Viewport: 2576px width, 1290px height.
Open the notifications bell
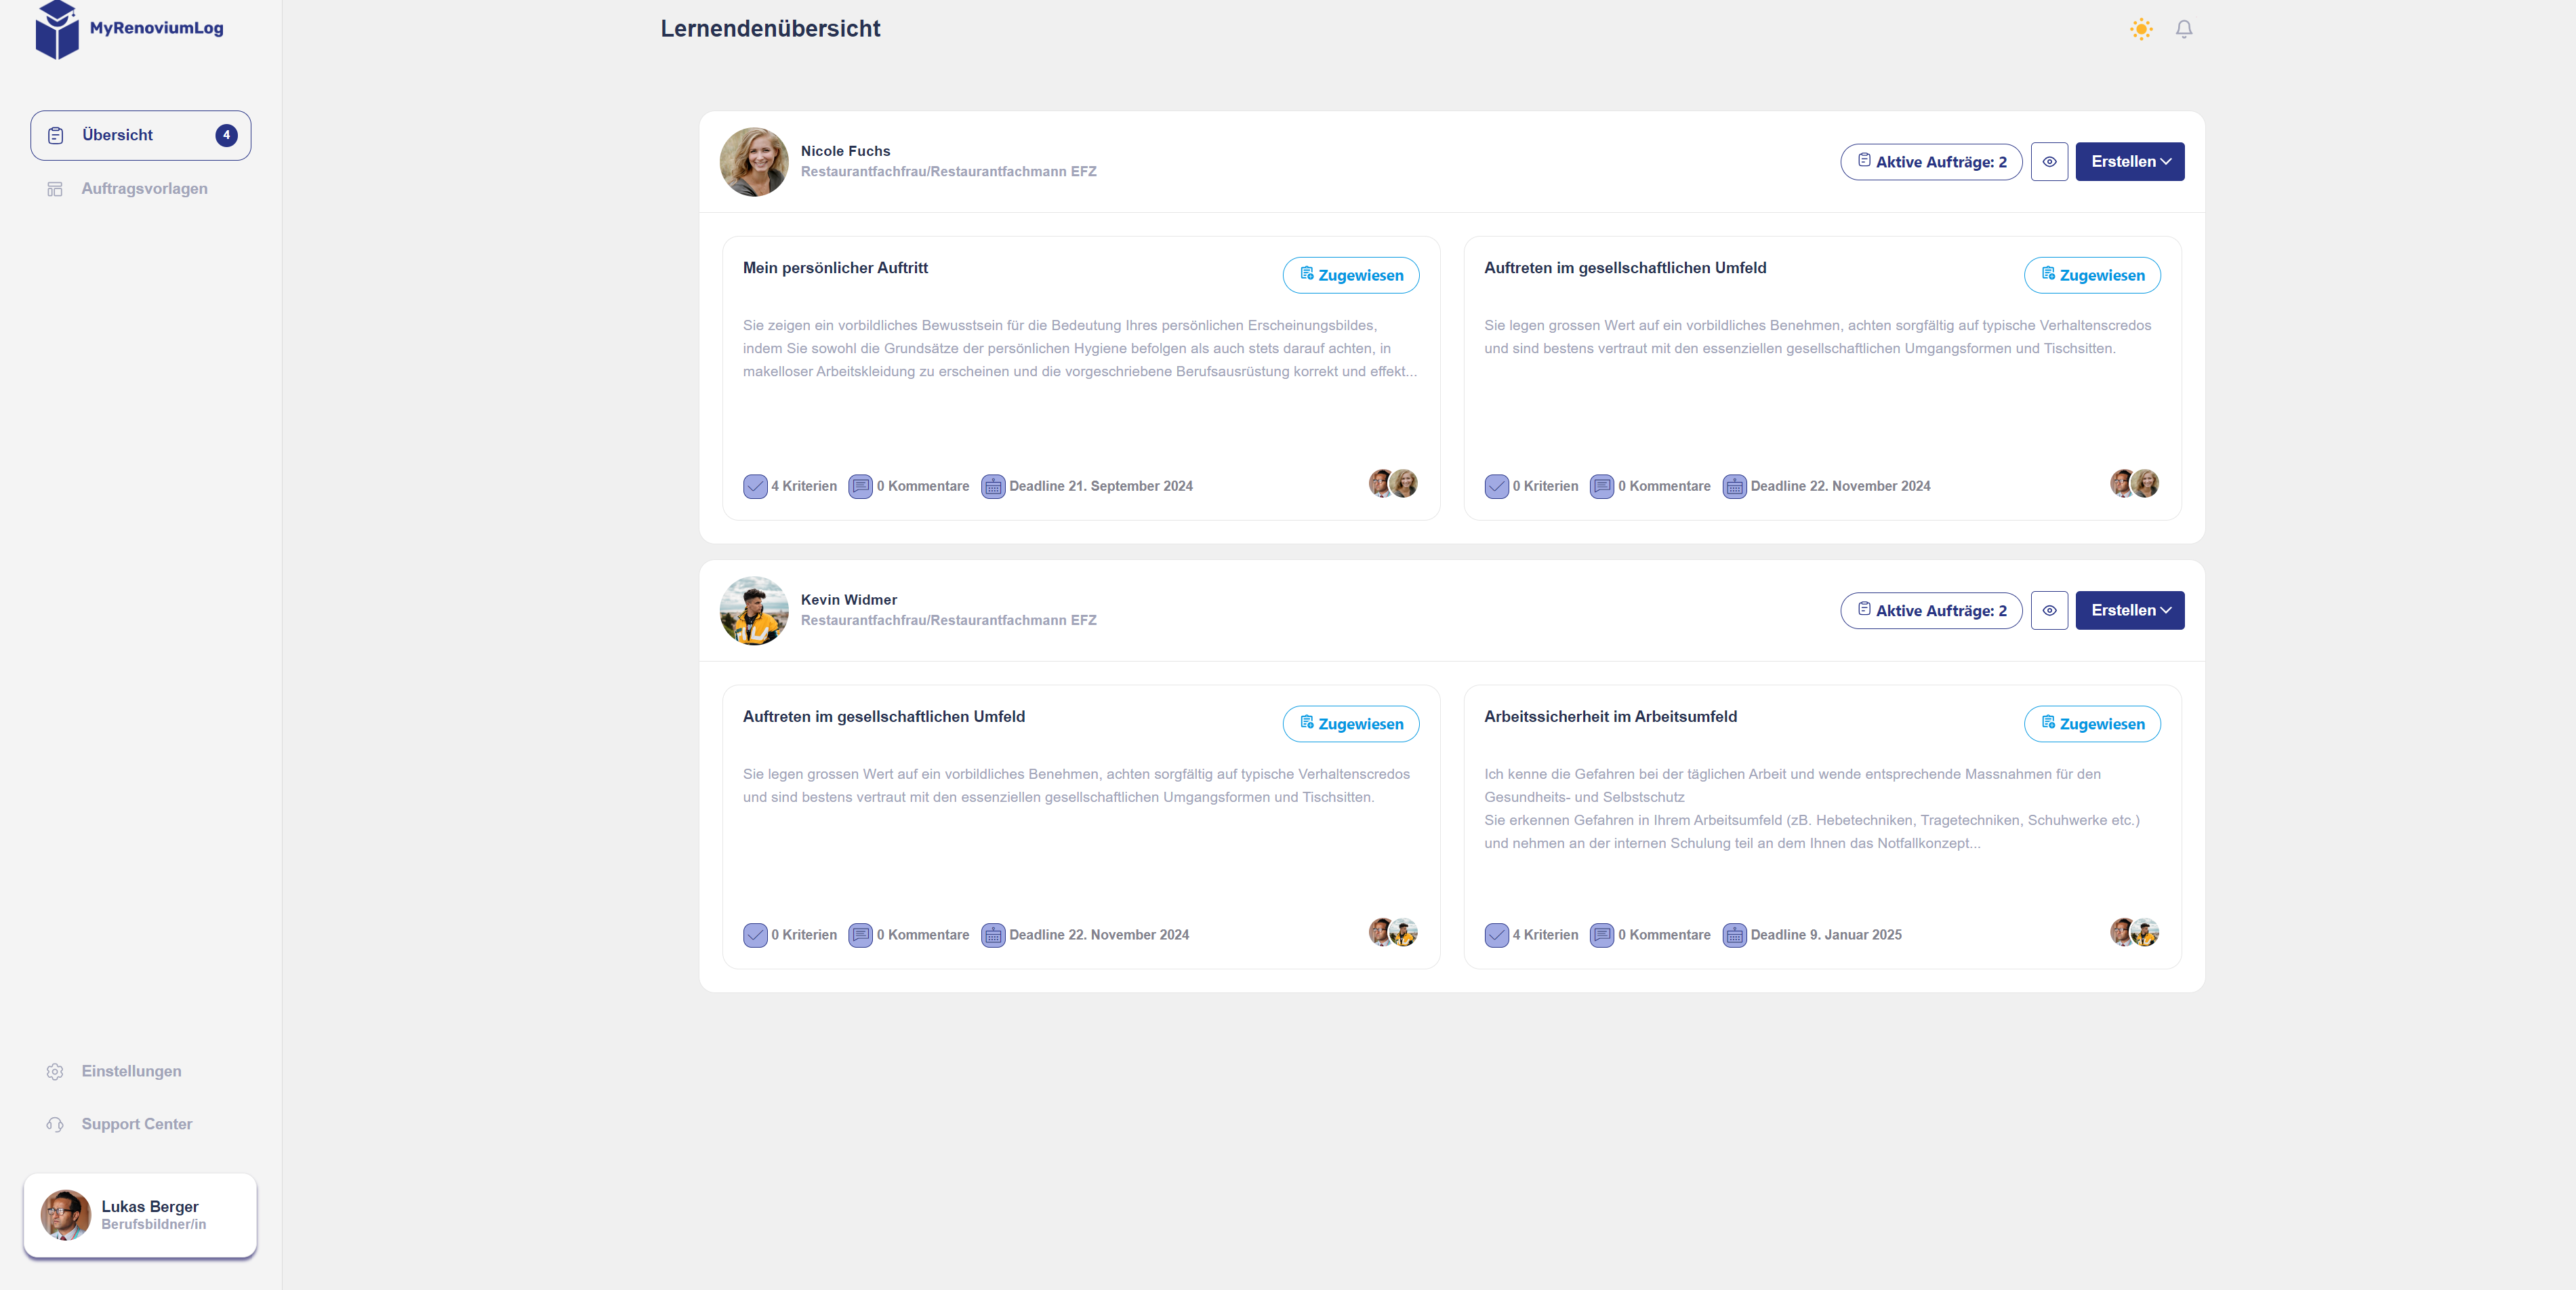(2184, 29)
